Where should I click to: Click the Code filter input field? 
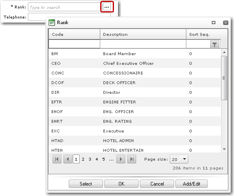74,44
